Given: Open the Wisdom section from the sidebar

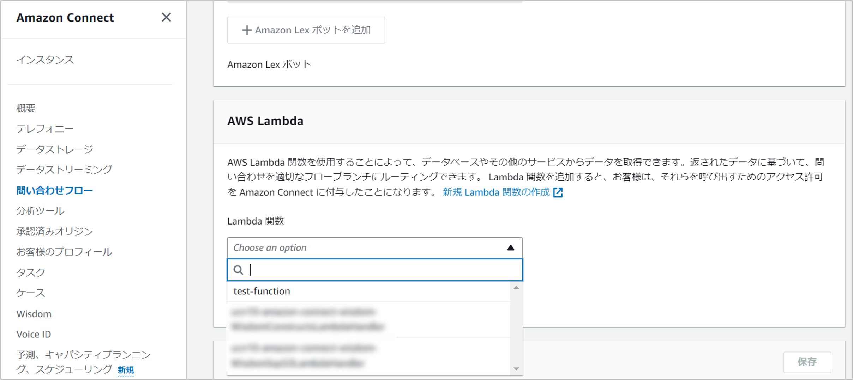Looking at the screenshot, I should tap(34, 314).
